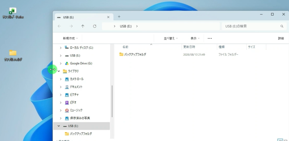Expand ローカル ディスク (C:) tree node
This screenshot has height=141, width=289.
click(60, 48)
